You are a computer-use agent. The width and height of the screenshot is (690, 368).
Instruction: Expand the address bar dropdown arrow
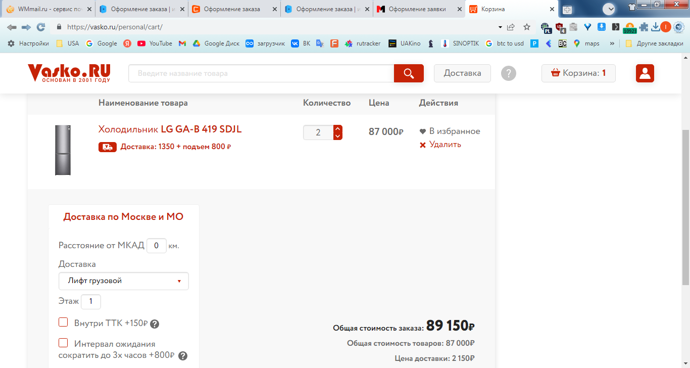click(x=500, y=27)
